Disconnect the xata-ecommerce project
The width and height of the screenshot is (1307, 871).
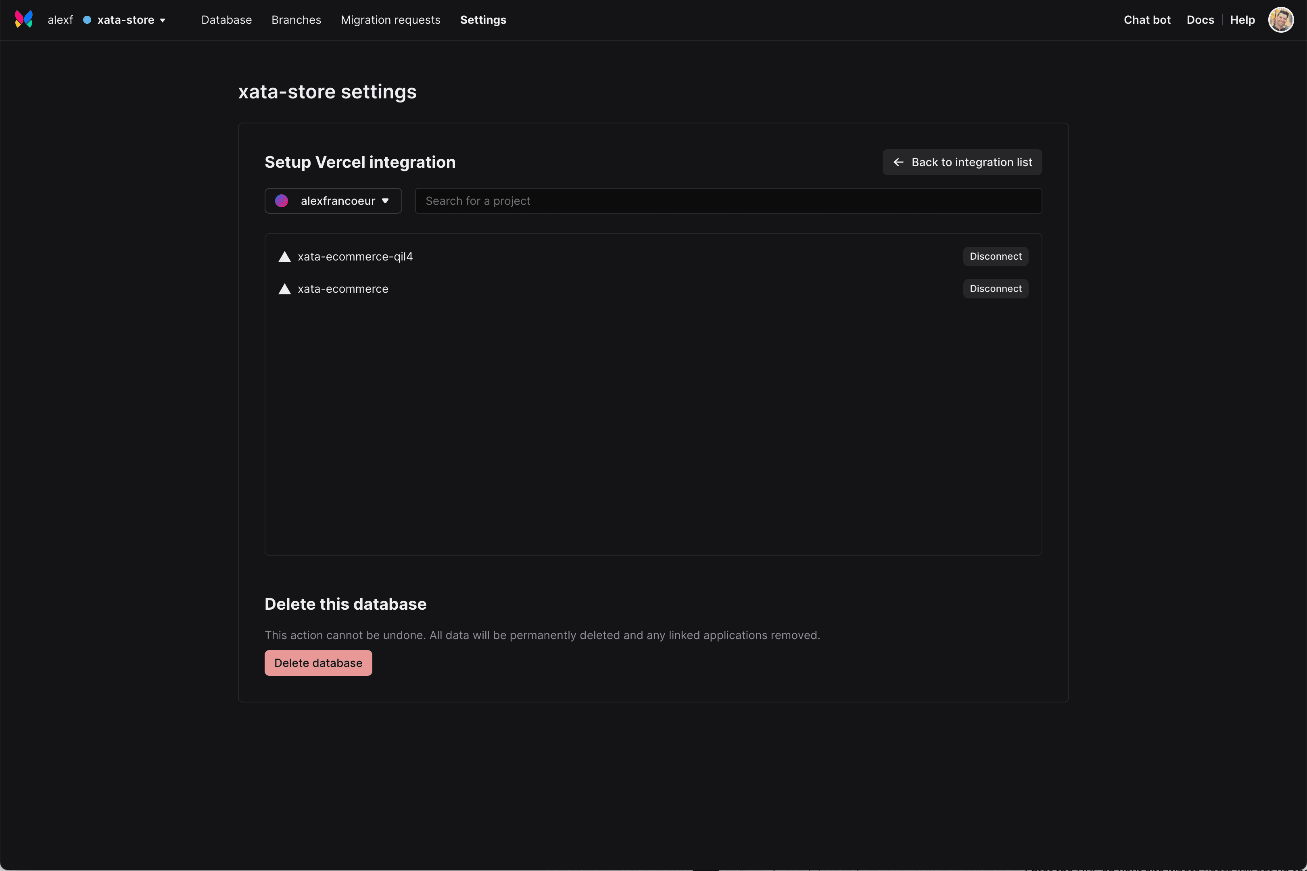pos(995,289)
